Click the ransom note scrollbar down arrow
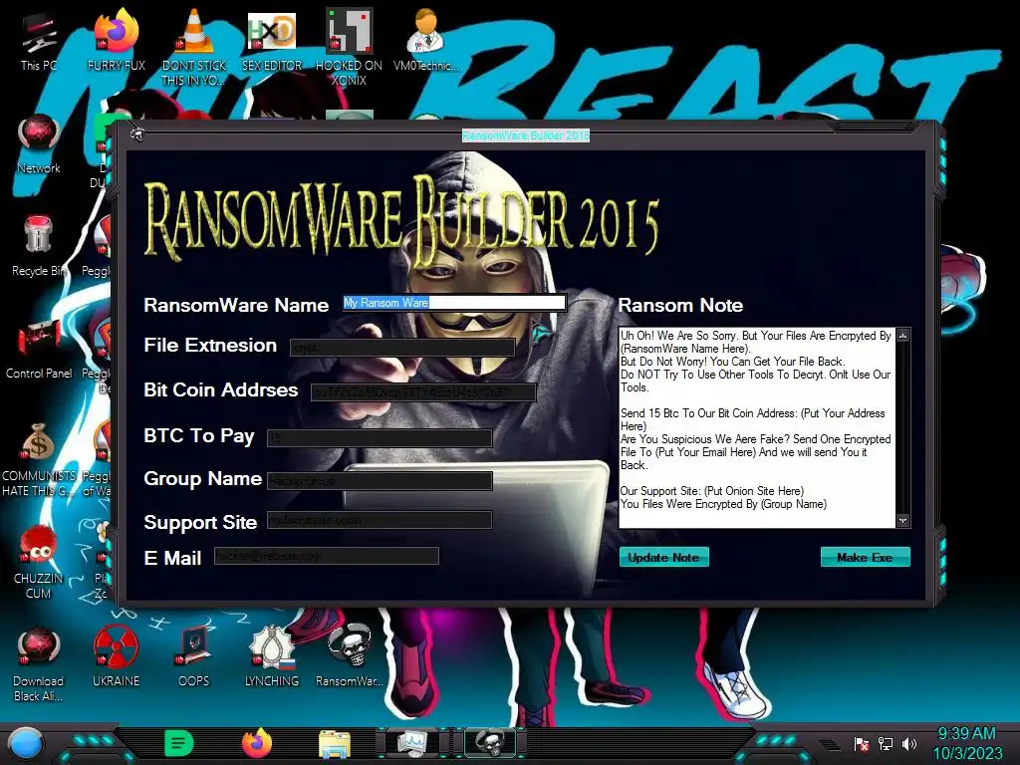Viewport: 1020px width, 765px height. (x=902, y=520)
